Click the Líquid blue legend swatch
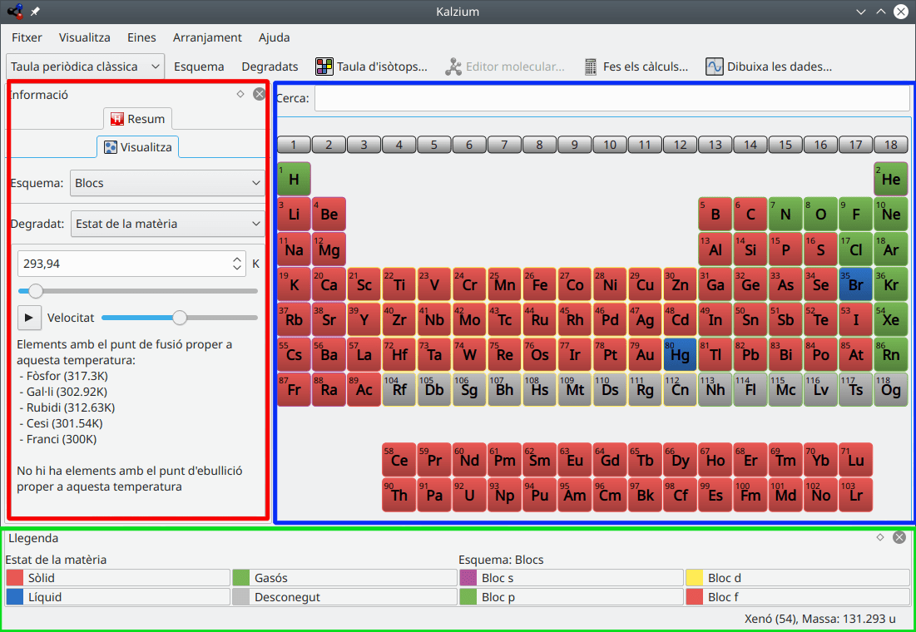916x632 pixels. point(15,597)
